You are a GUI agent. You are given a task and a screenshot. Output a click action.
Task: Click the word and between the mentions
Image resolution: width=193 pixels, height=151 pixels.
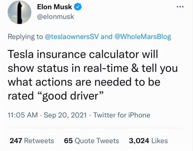pyautogui.click(x=106, y=37)
